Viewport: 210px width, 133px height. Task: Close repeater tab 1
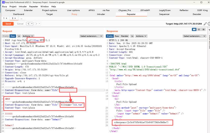[x=6, y=18]
